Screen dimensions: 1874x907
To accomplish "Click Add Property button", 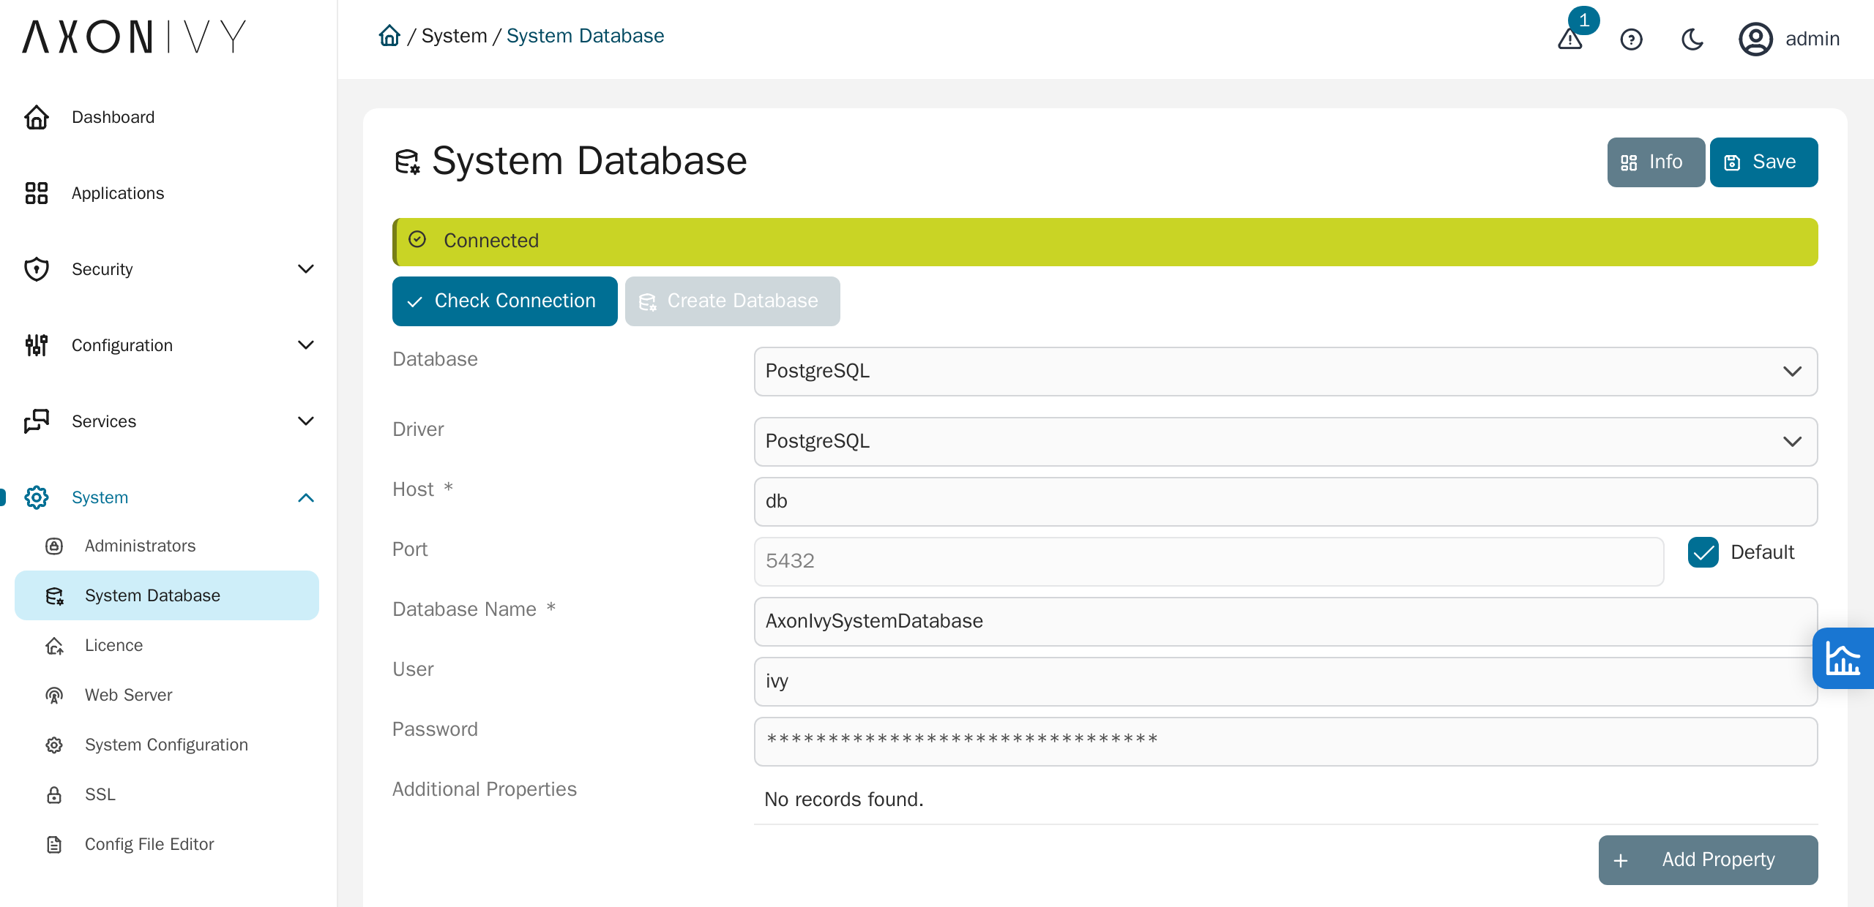I will pyautogui.click(x=1708, y=860).
